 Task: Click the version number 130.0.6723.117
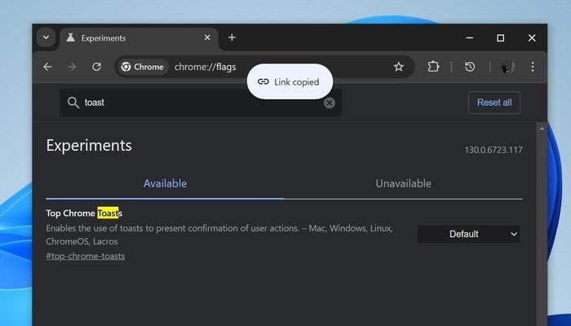coord(494,150)
